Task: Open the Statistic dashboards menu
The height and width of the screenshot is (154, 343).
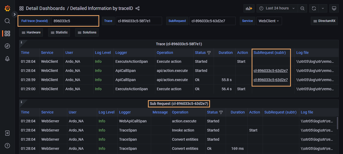Action: (59, 32)
